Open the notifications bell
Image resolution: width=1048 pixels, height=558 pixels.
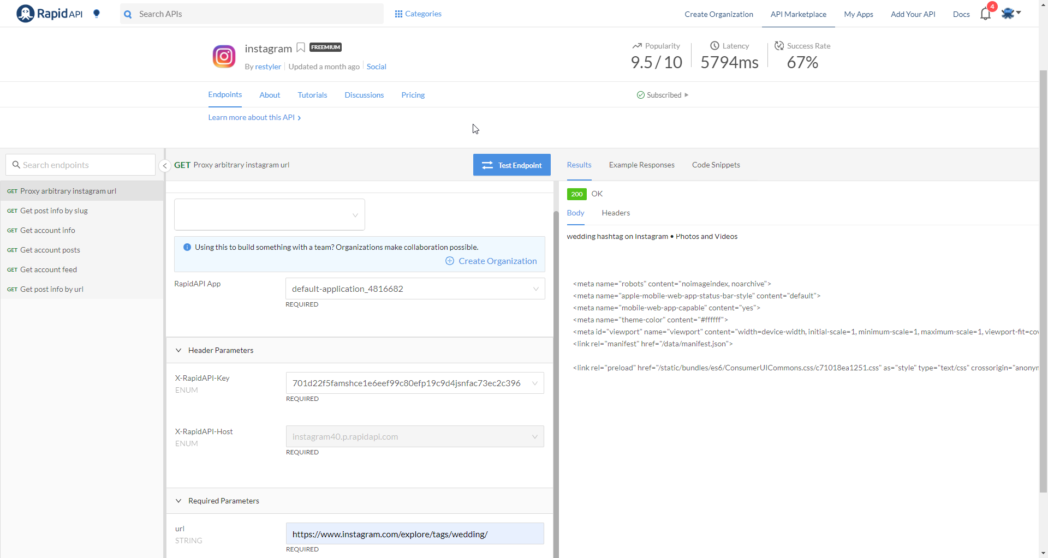coord(986,14)
